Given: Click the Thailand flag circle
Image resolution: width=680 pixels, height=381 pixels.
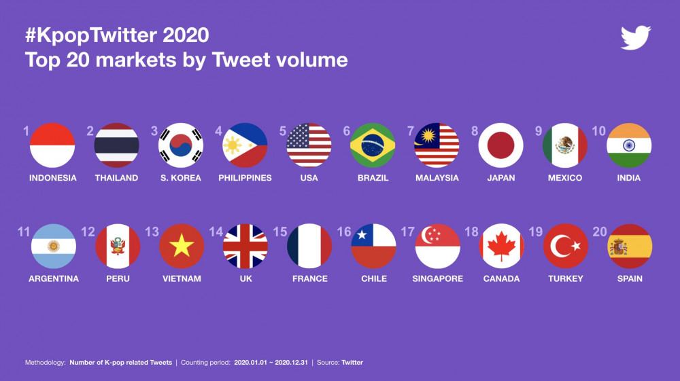Looking at the screenshot, I should click(117, 145).
